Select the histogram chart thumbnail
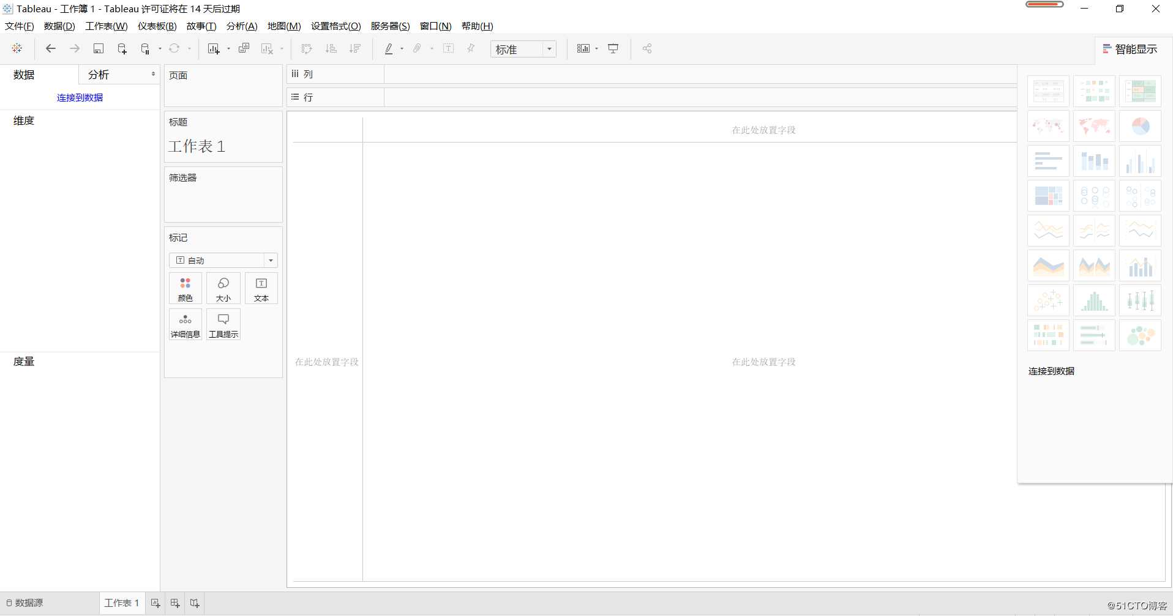Screen dimensions: 1173x616 [x=1094, y=300]
